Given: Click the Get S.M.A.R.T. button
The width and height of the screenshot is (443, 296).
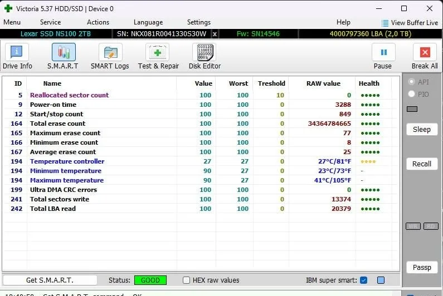Looking at the screenshot, I should click(x=50, y=280).
